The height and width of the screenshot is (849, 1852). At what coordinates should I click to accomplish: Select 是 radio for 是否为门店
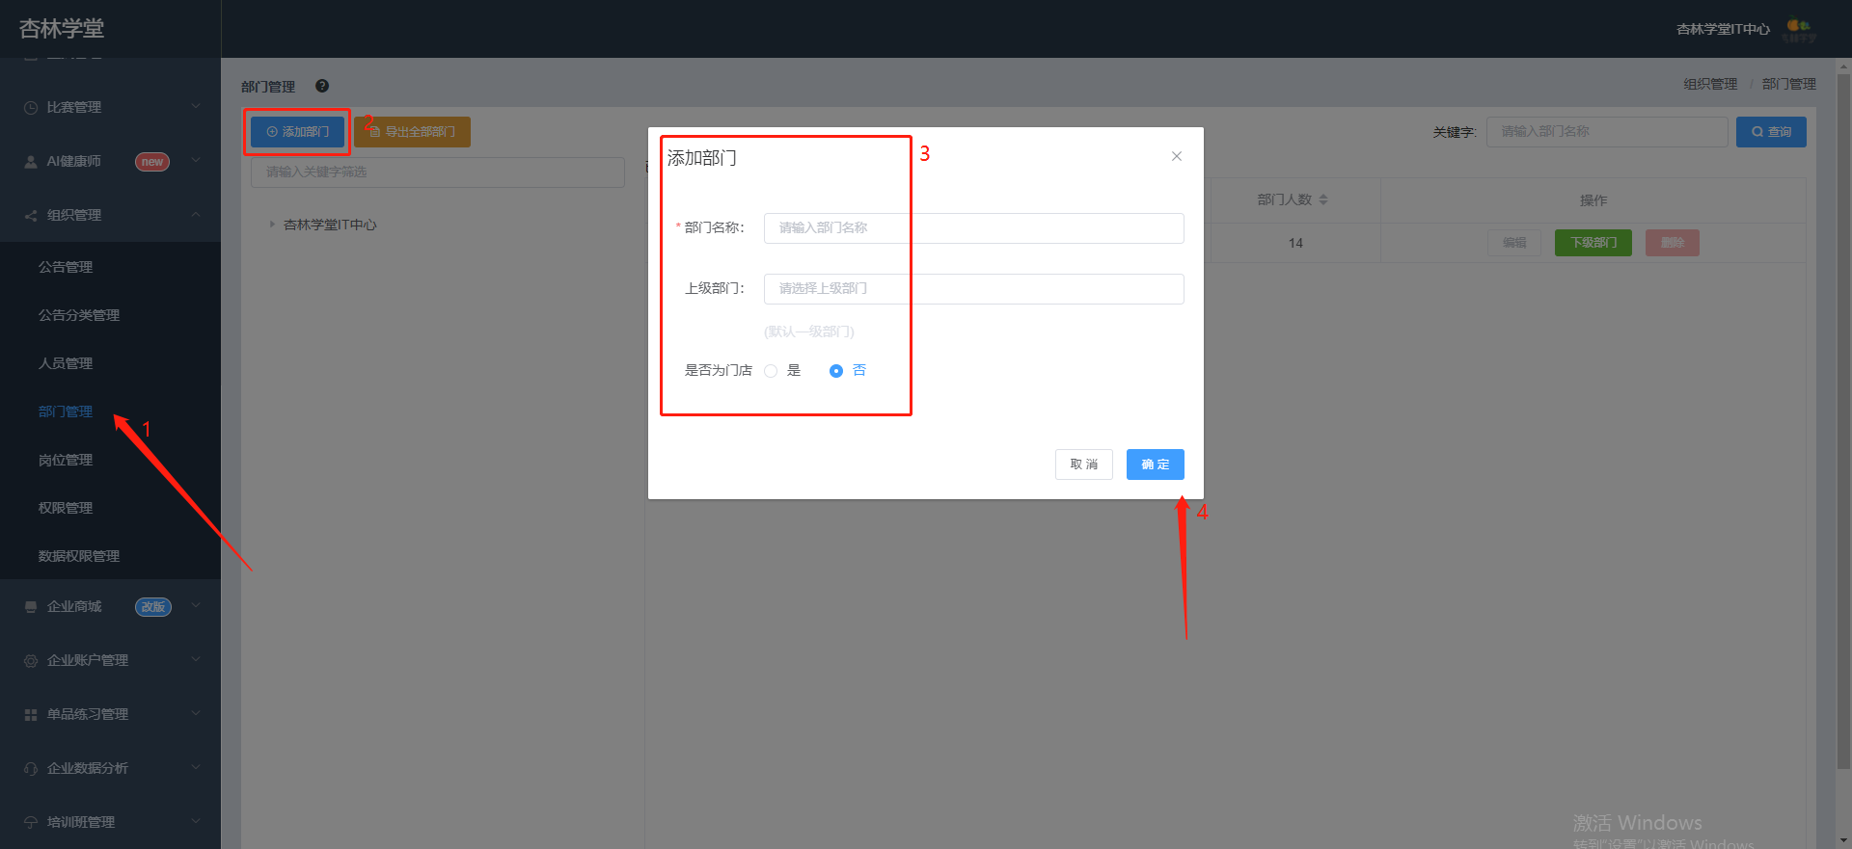[771, 371]
